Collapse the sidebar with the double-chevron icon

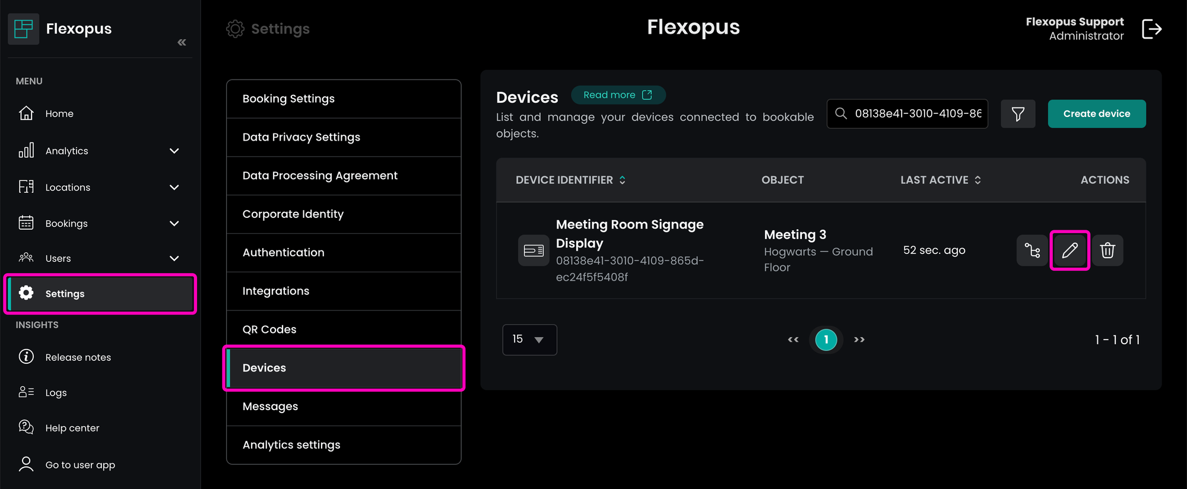[x=182, y=42]
